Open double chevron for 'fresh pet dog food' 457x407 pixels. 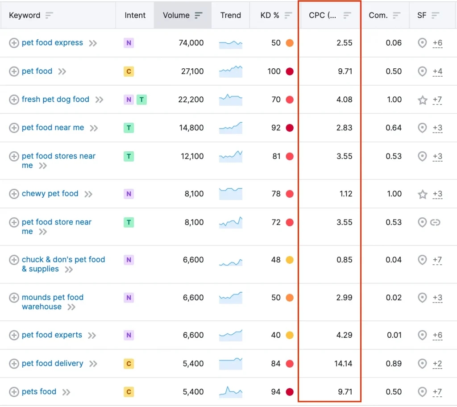[100, 100]
